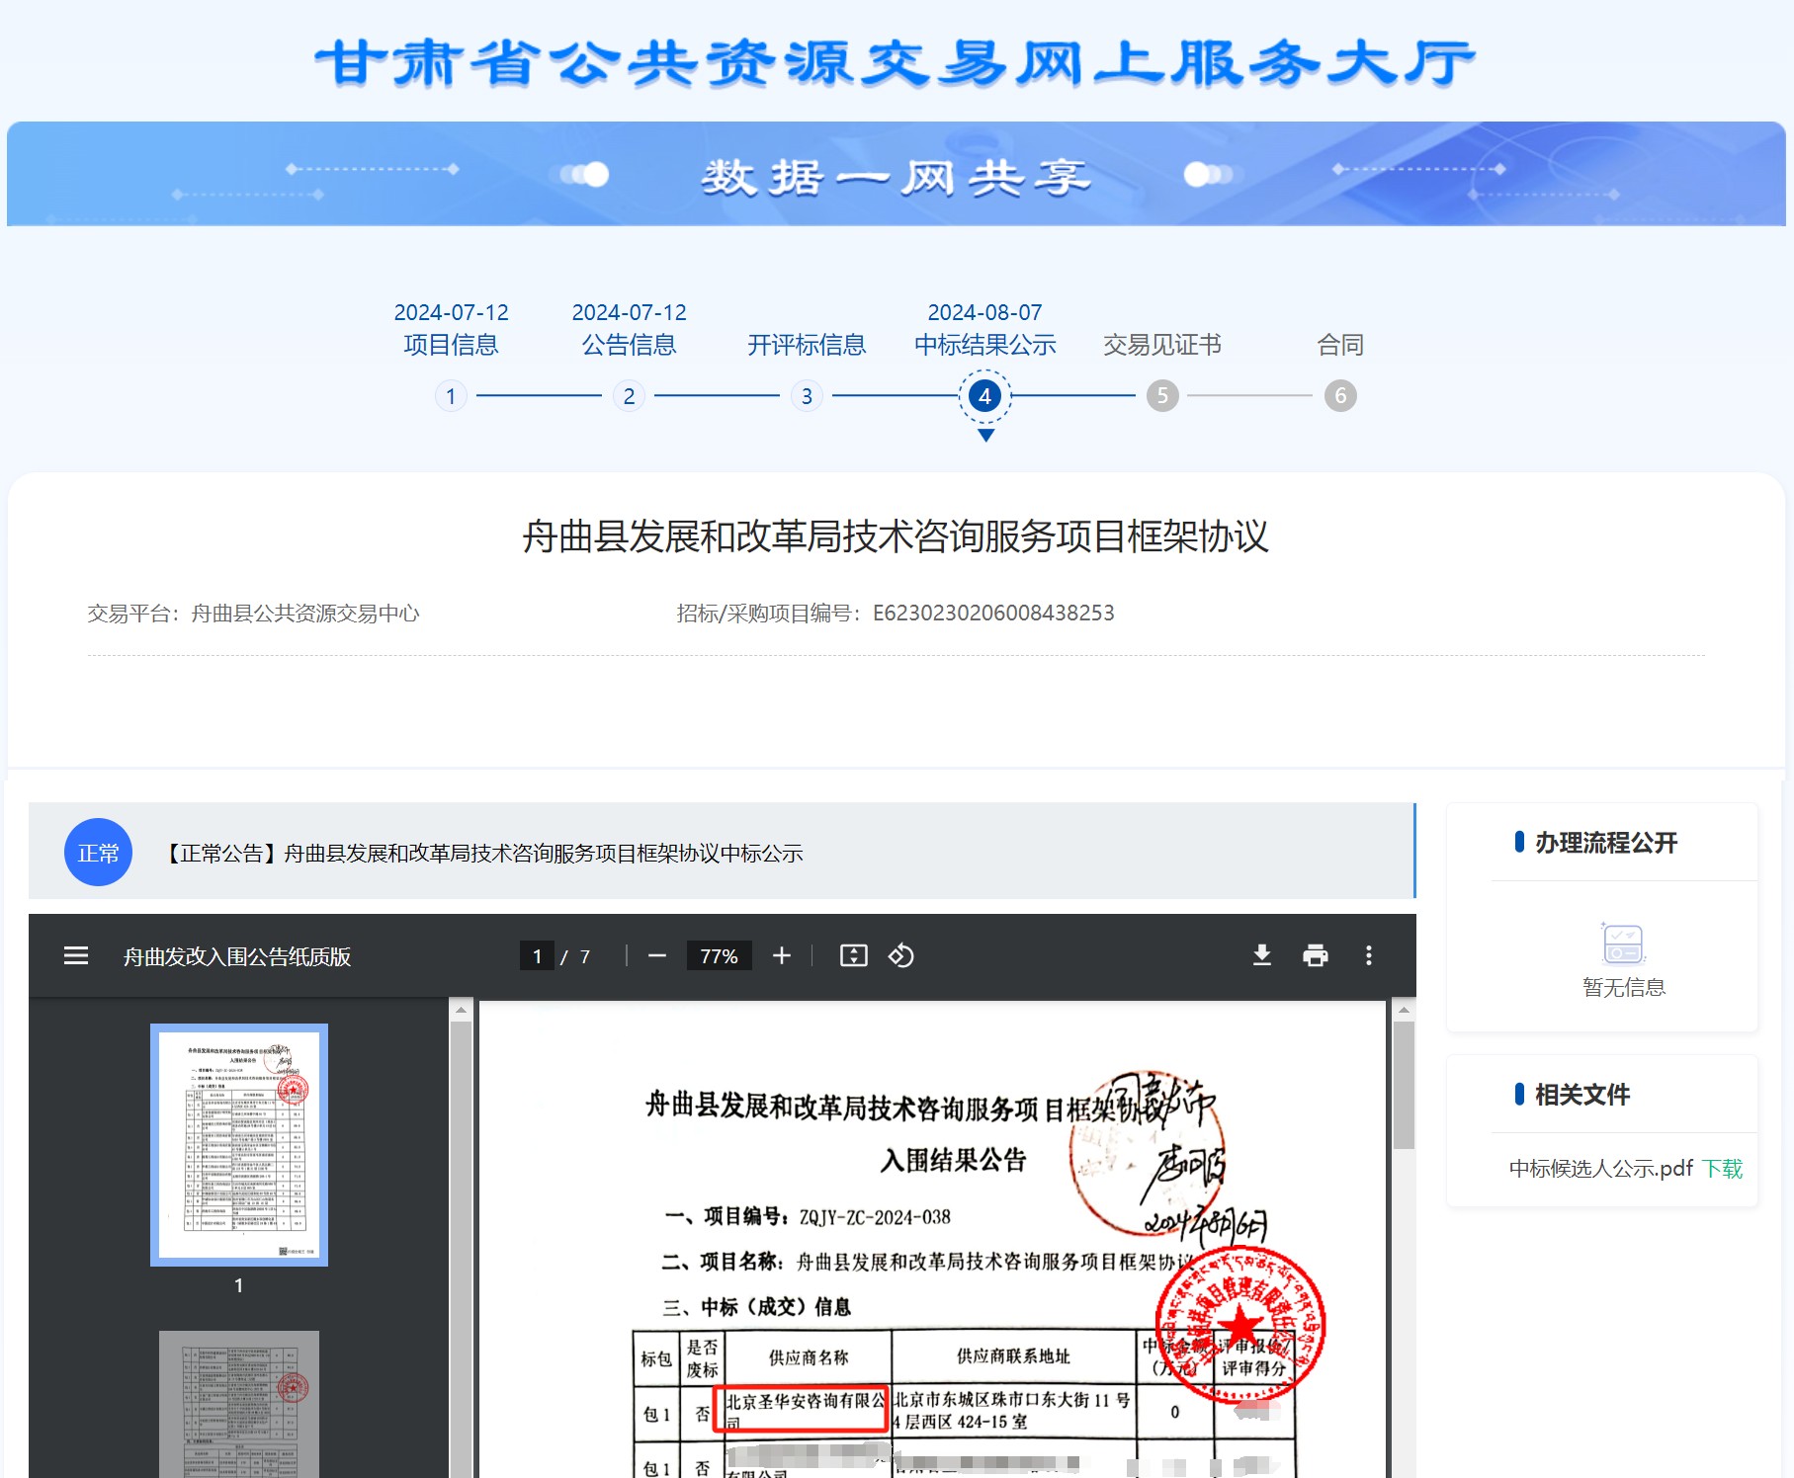The width and height of the screenshot is (1794, 1478).
Task: Click the 暂无信息 placeholder text
Action: click(x=1623, y=987)
